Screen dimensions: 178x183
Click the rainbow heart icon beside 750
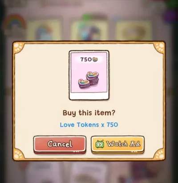[x=95, y=59]
